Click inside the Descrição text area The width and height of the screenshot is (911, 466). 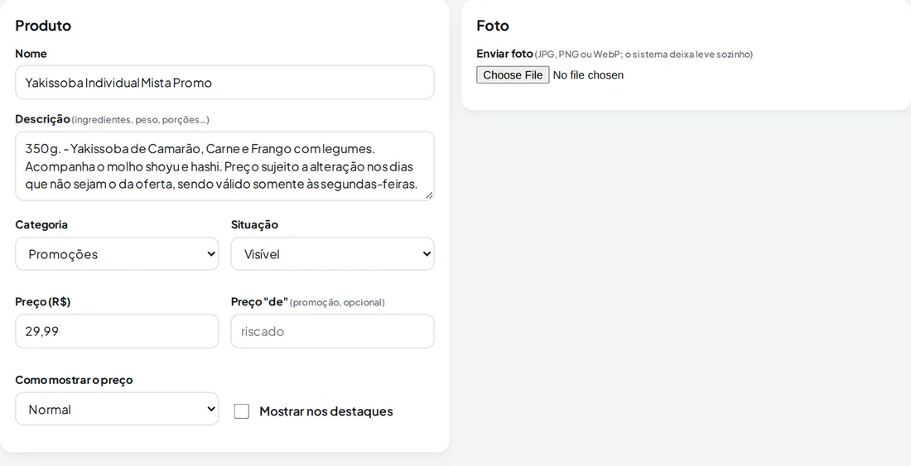(224, 166)
